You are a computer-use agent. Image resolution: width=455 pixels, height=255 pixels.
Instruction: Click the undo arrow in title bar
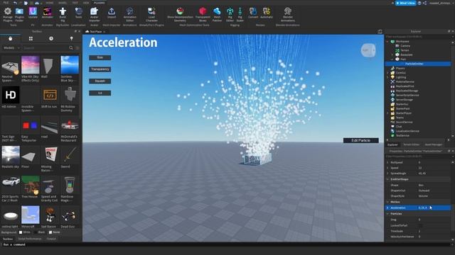[15, 3]
